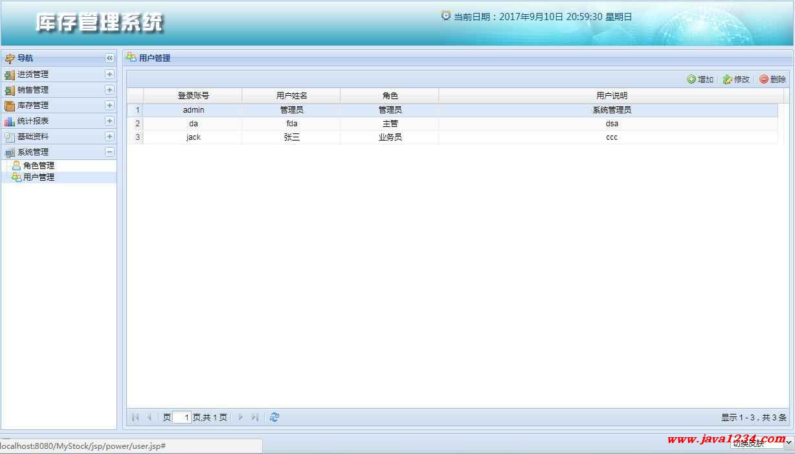
Task: Open the 统计报表 navigation section
Action: click(33, 121)
